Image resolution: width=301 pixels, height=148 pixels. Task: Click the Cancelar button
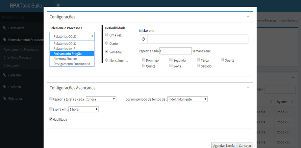click(x=245, y=145)
